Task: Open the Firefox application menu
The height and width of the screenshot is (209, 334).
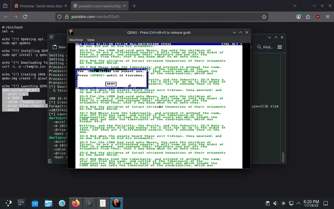Action: click(328, 17)
